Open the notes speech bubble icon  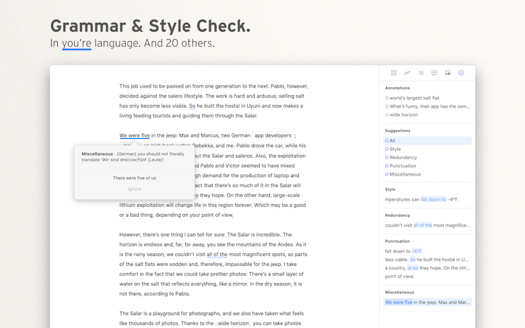coord(434,73)
